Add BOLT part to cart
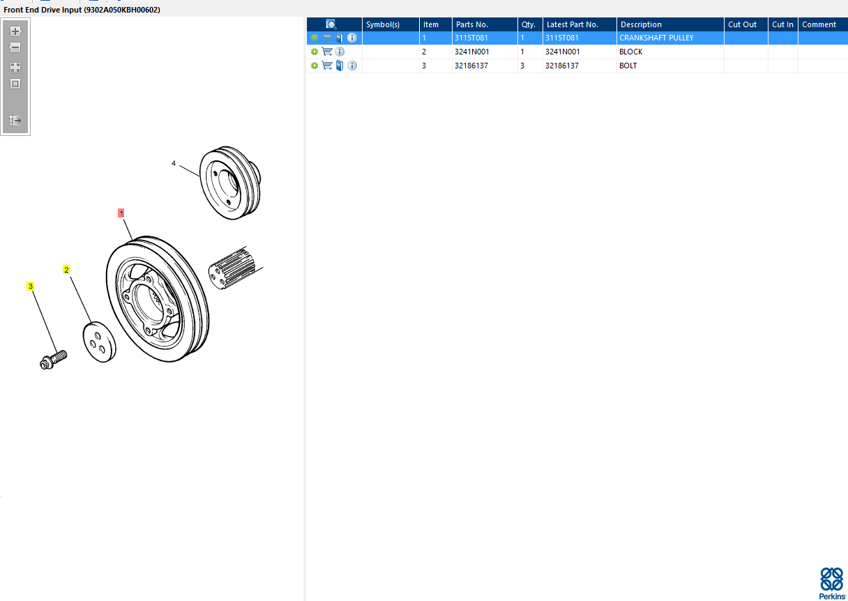 [327, 66]
